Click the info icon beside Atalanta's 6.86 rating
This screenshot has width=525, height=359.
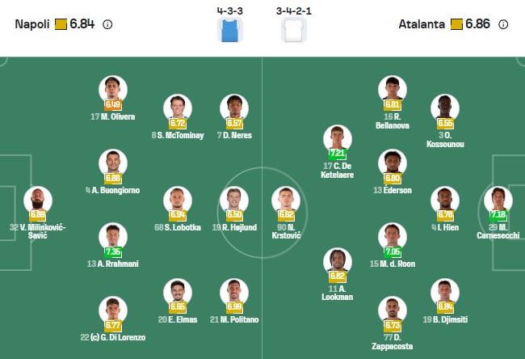pyautogui.click(x=504, y=24)
